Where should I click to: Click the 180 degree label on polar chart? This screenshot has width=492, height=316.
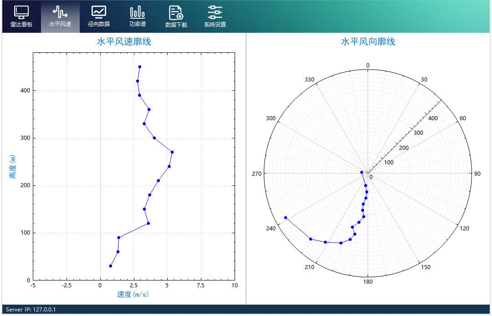click(x=368, y=281)
